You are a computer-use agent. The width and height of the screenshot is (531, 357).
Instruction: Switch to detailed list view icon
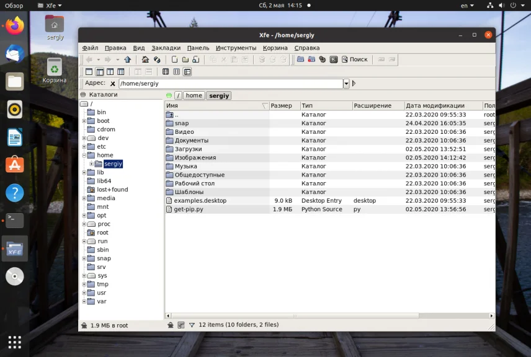click(x=187, y=72)
